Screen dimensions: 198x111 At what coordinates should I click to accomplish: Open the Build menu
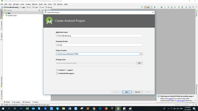41,4
